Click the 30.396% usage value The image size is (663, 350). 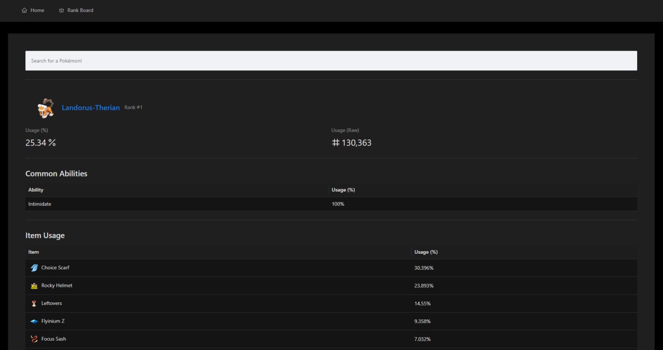(x=424, y=268)
